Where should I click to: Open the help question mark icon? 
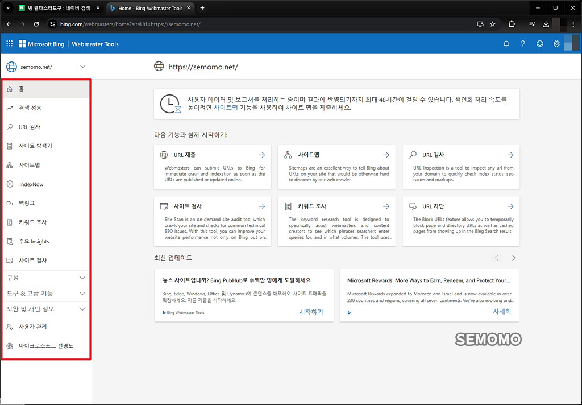tap(523, 44)
